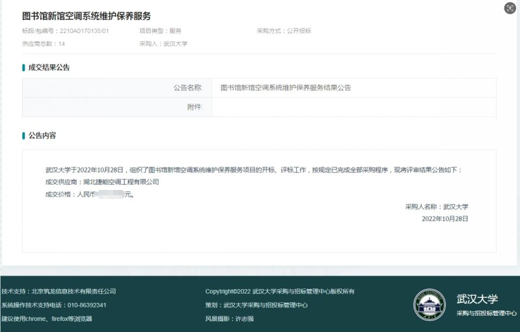Click 北京筑龙信息技术有限责任公司 in the footer

(x=73, y=291)
